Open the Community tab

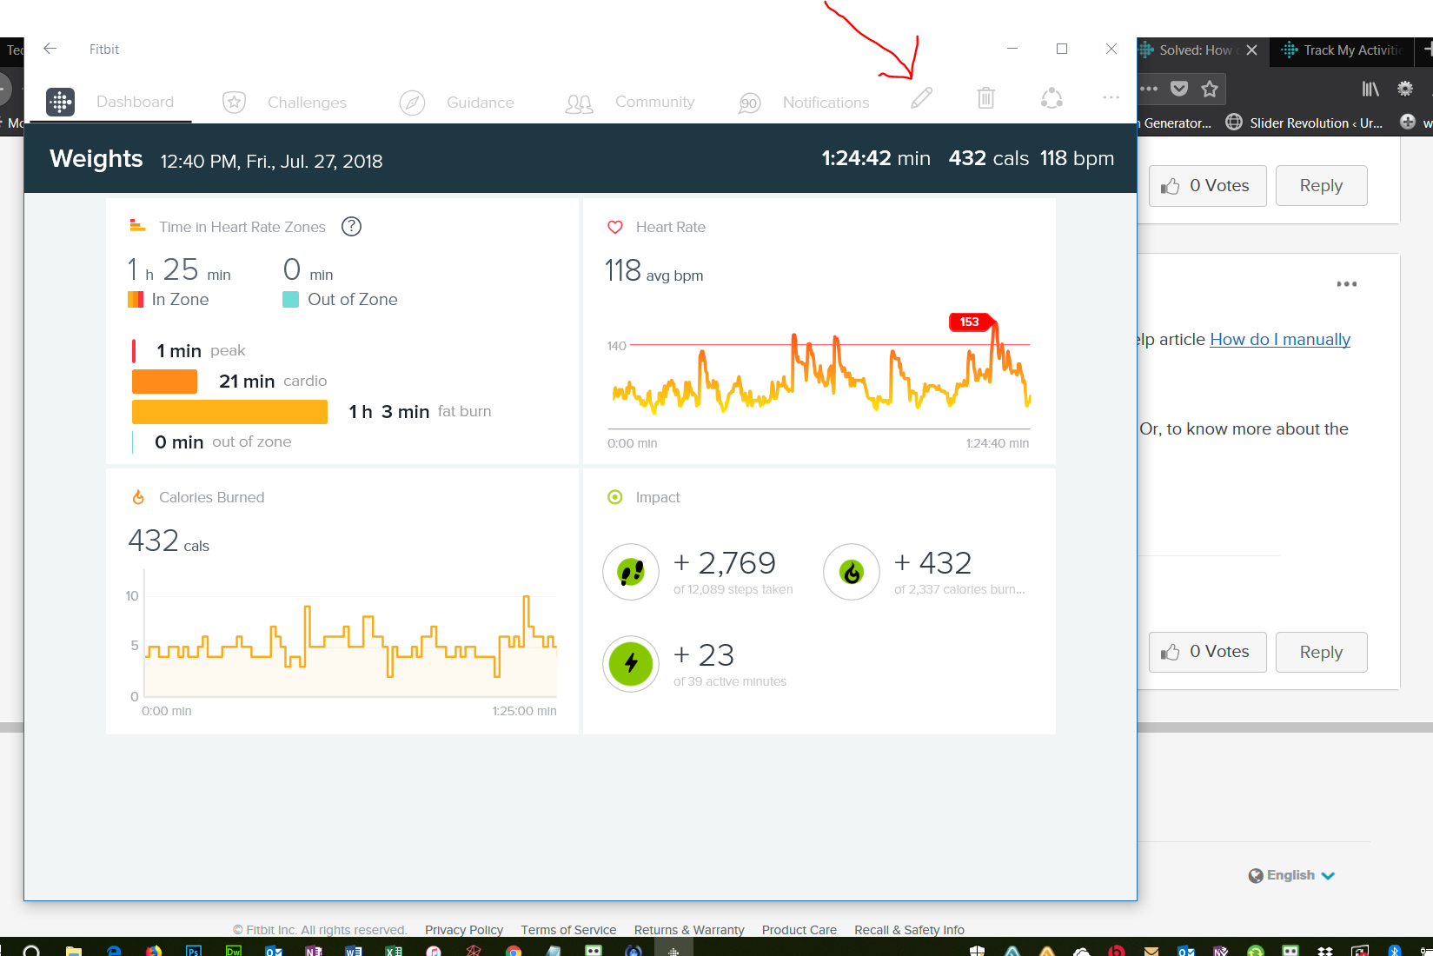point(654,103)
